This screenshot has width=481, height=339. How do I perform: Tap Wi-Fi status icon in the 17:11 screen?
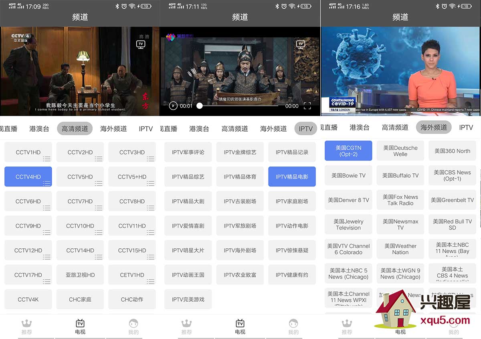tap(292, 6)
